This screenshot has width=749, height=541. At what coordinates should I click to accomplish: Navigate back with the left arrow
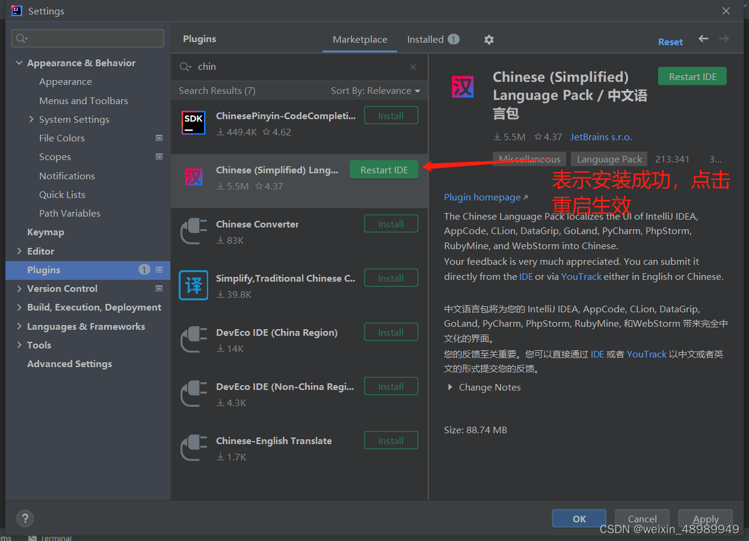pyautogui.click(x=703, y=39)
